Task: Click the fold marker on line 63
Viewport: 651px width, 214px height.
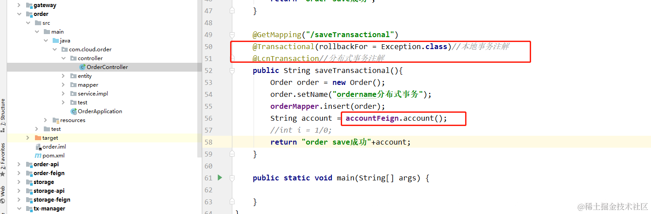Action: [232, 202]
